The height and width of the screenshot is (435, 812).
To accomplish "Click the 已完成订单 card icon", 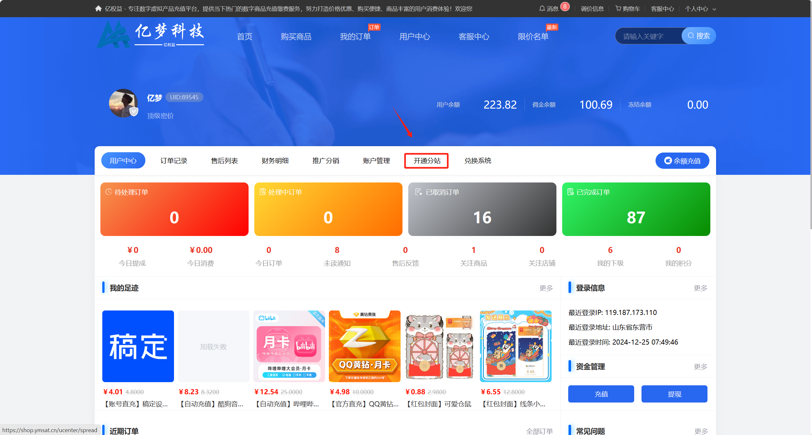I will point(570,192).
